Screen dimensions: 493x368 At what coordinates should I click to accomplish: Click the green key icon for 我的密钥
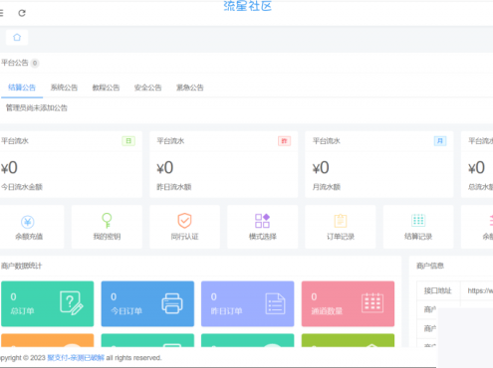(x=107, y=221)
